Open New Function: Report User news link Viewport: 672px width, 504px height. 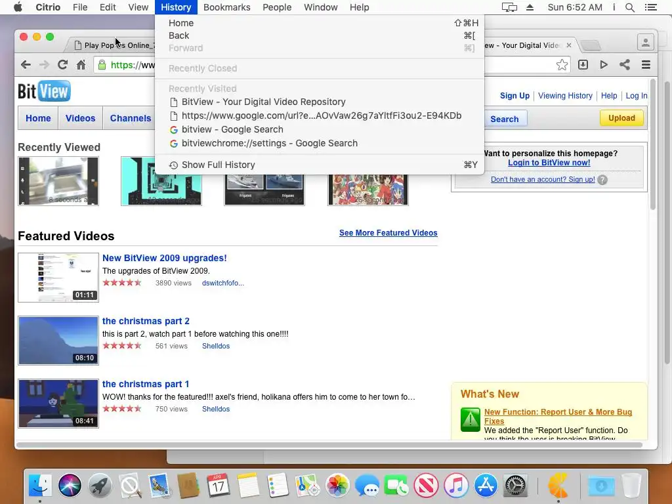pos(558,416)
